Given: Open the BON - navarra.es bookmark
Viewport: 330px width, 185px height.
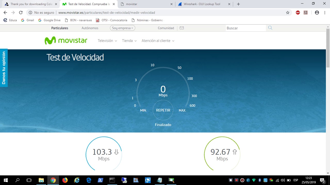Looking at the screenshot, I should tap(78, 20).
